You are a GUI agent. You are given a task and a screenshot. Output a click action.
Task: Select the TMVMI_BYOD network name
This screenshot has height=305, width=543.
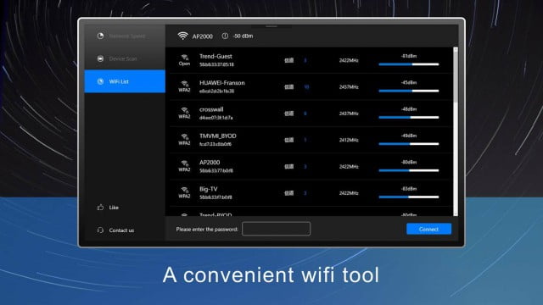218,136
